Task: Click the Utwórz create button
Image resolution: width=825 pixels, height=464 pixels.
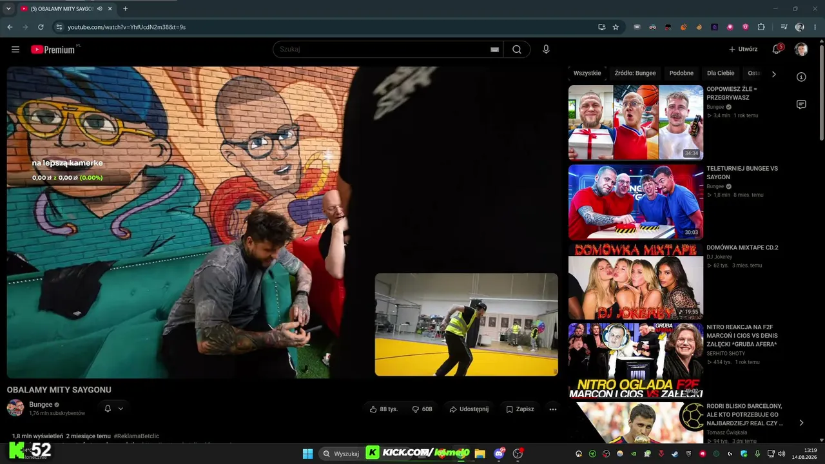Action: click(743, 50)
